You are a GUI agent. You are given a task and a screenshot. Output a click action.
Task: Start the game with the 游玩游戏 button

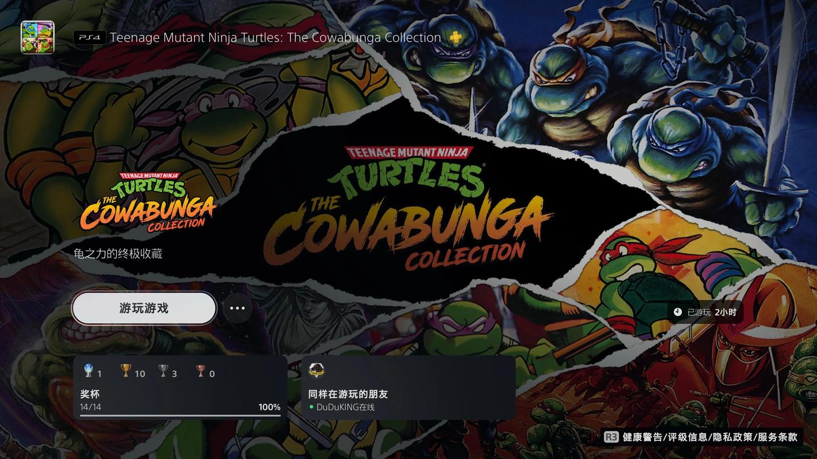(144, 308)
